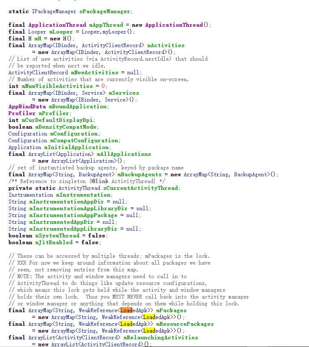Screen dimensions: 309x347
Task: Click the green mPackages field declaration
Action: pyautogui.click(x=171, y=310)
